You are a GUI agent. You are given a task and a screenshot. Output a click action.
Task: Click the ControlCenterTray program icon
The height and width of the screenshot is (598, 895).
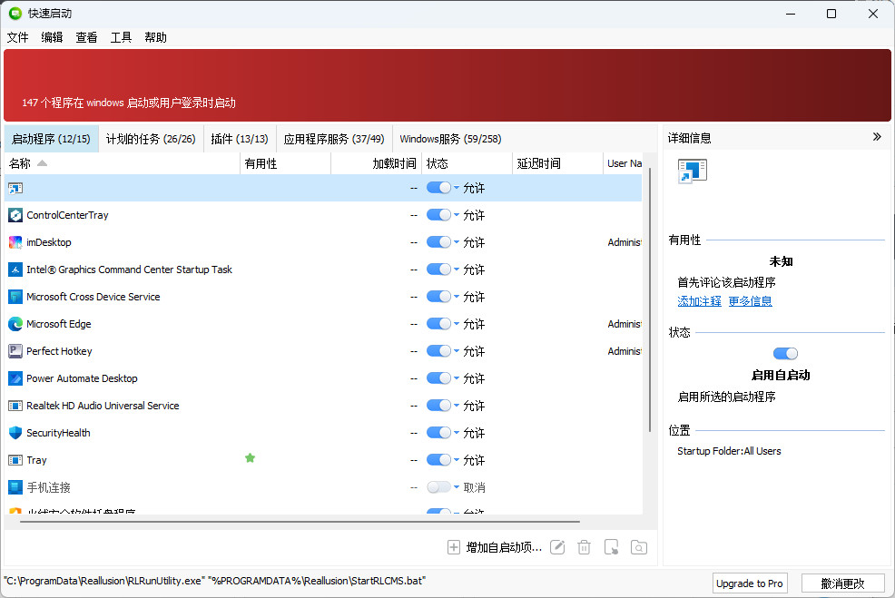15,215
